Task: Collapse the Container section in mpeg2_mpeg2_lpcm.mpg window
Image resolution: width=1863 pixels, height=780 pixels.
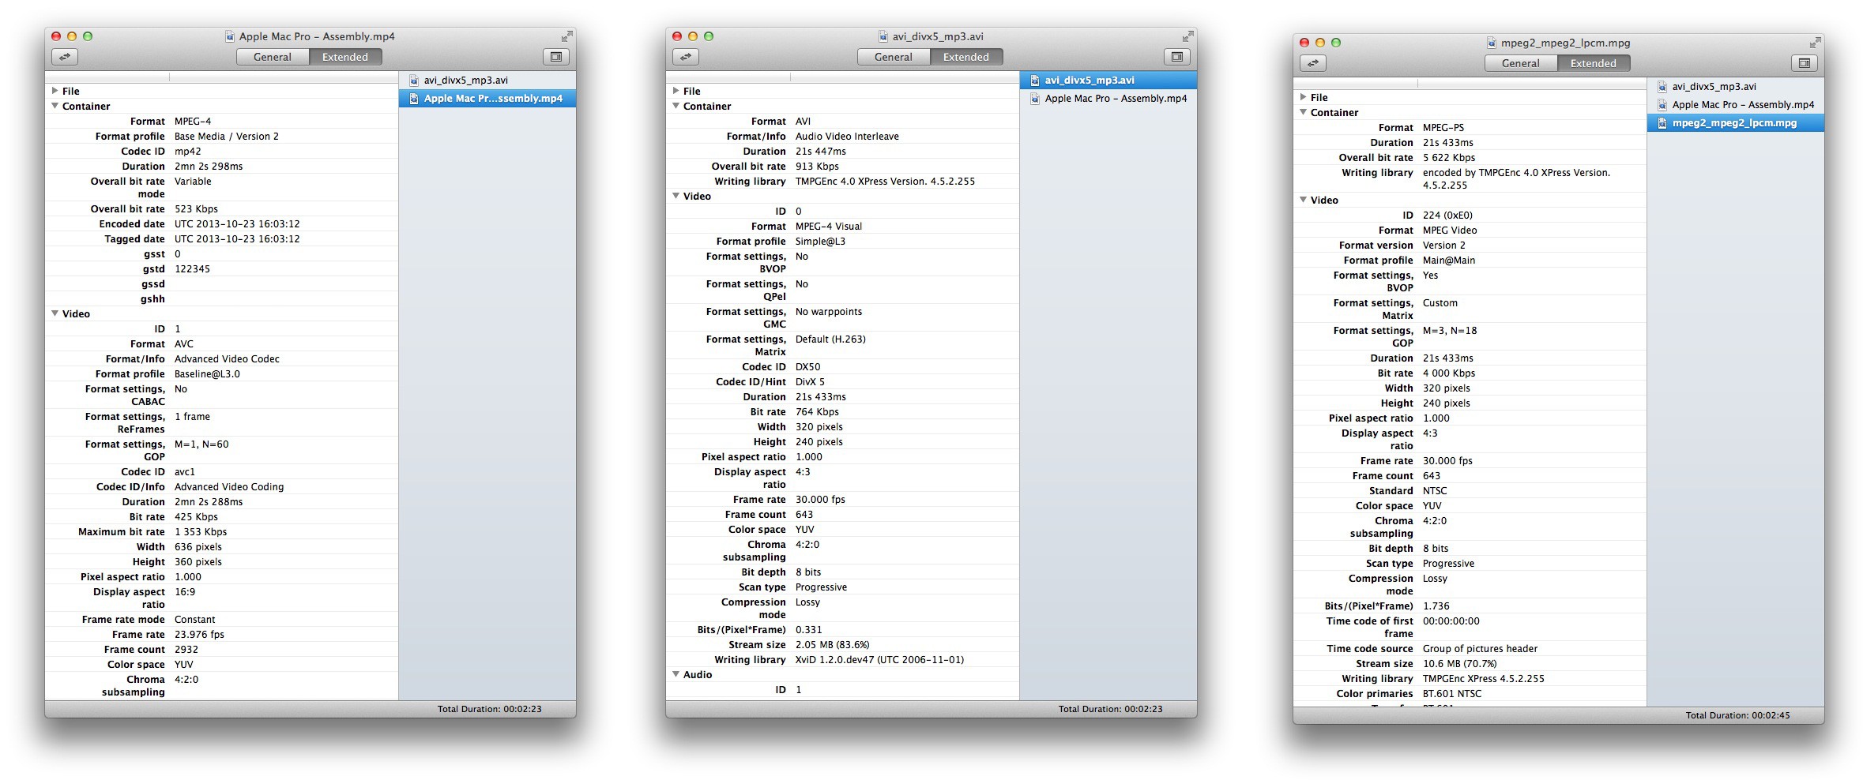Action: (x=1304, y=112)
